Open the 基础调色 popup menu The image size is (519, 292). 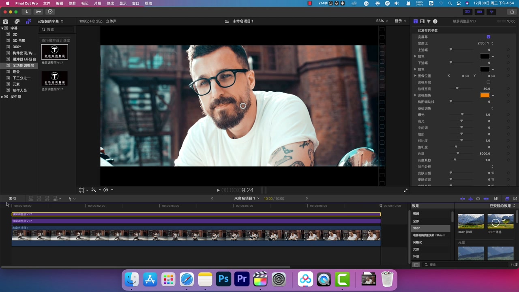[492, 108]
